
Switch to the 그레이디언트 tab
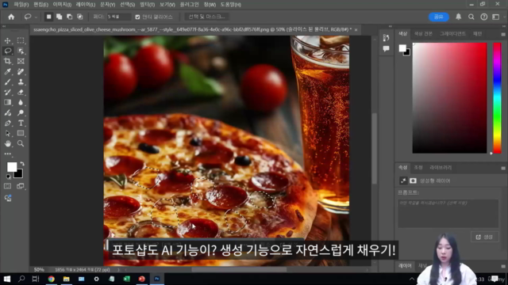tap(452, 33)
